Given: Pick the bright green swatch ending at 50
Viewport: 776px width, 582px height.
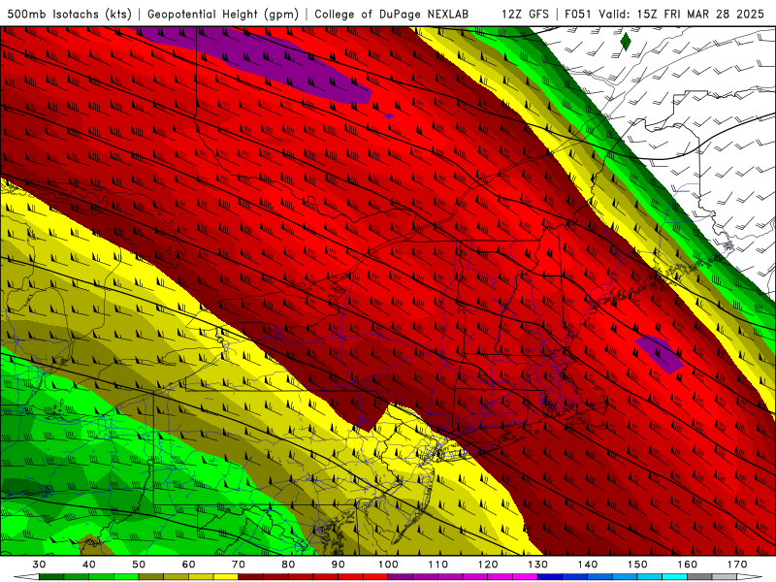Looking at the screenshot, I should [126, 577].
